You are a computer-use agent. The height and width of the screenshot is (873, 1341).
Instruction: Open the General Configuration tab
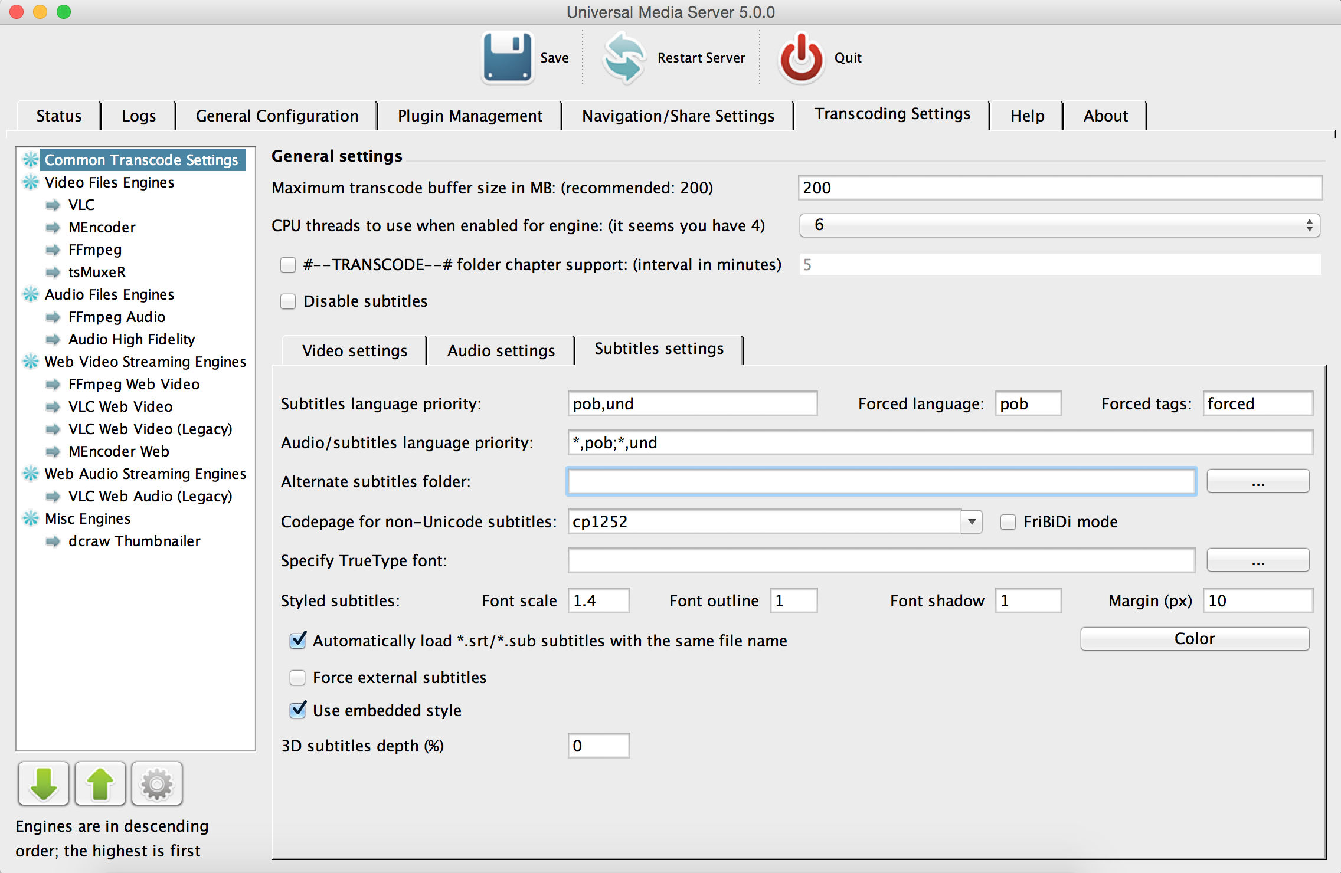(x=277, y=116)
